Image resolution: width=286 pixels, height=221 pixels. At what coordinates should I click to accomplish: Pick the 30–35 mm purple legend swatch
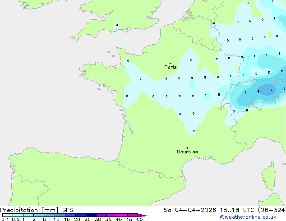tap(101, 215)
